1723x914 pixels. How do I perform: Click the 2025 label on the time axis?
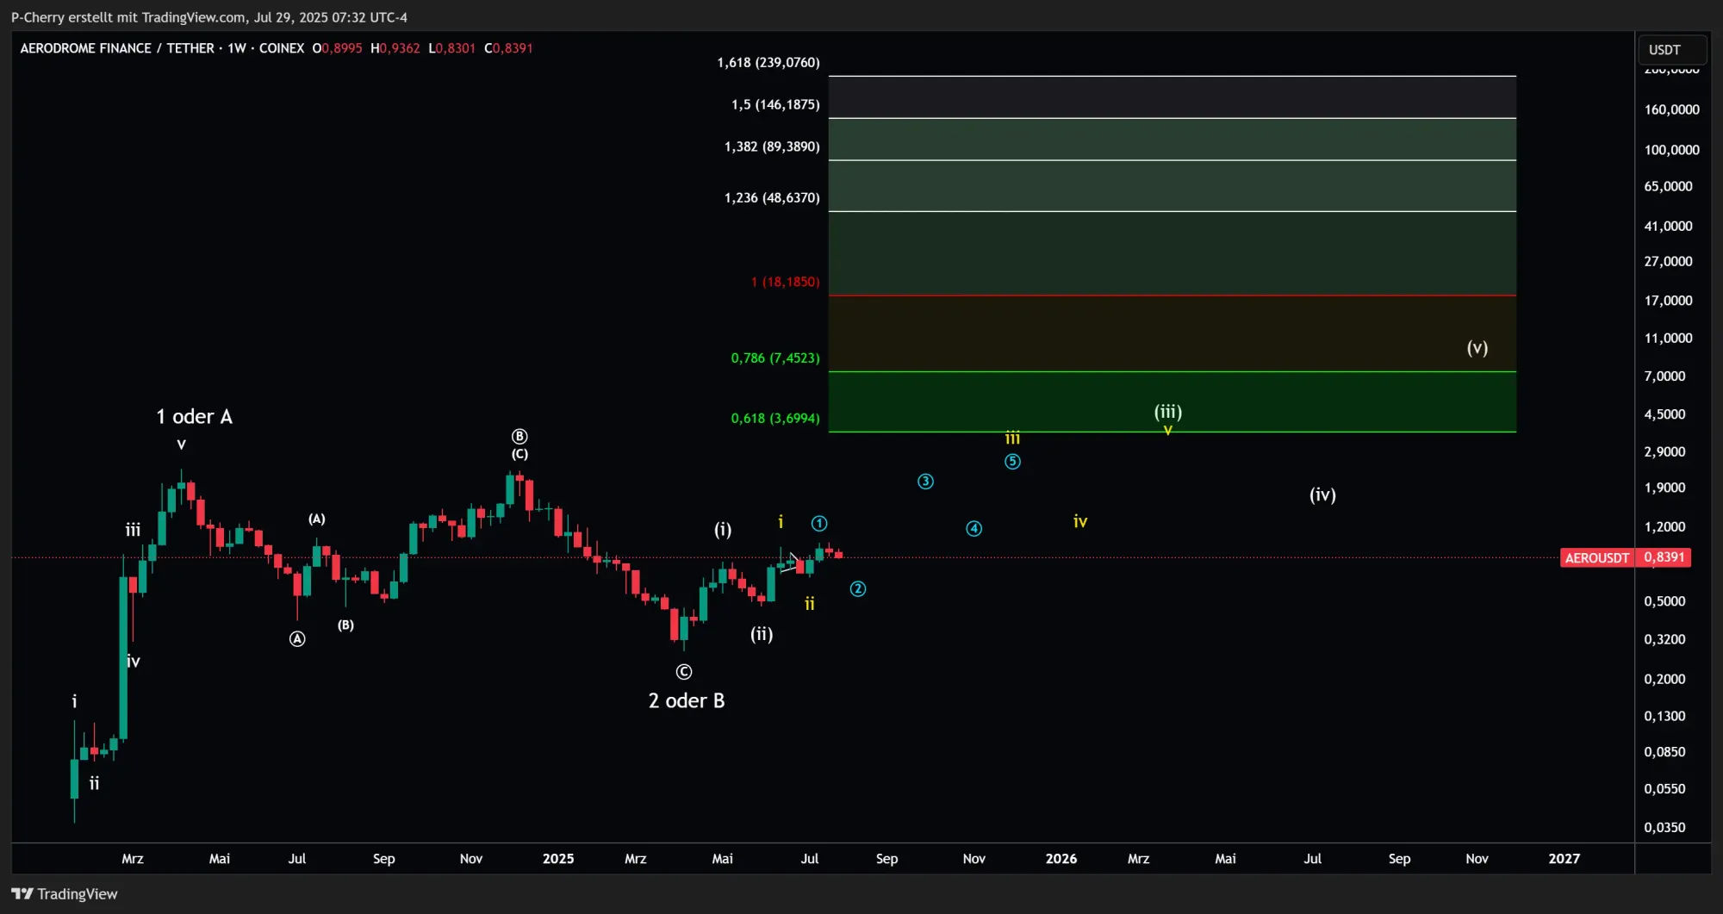pyautogui.click(x=558, y=859)
